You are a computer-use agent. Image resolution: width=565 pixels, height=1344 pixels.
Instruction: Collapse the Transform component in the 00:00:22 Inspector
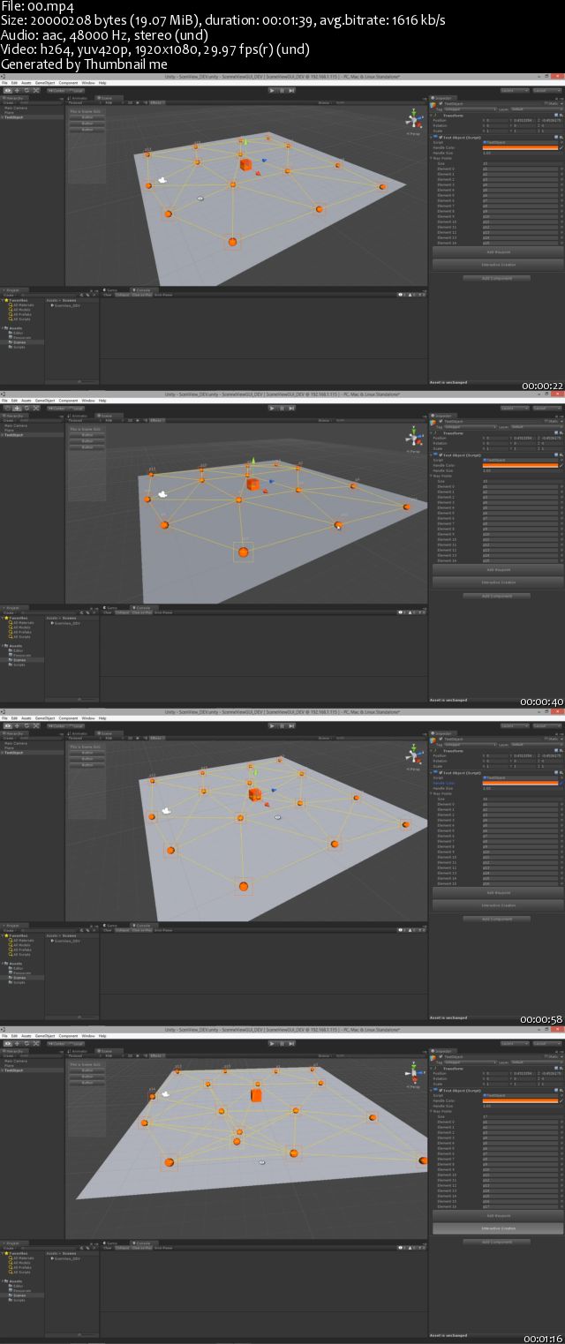coord(430,116)
